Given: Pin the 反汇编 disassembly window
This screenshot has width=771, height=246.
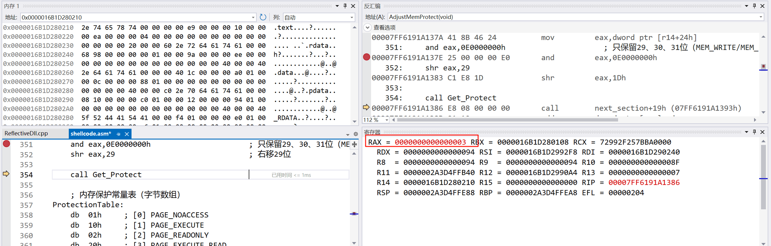Looking at the screenshot, I should click(754, 6).
